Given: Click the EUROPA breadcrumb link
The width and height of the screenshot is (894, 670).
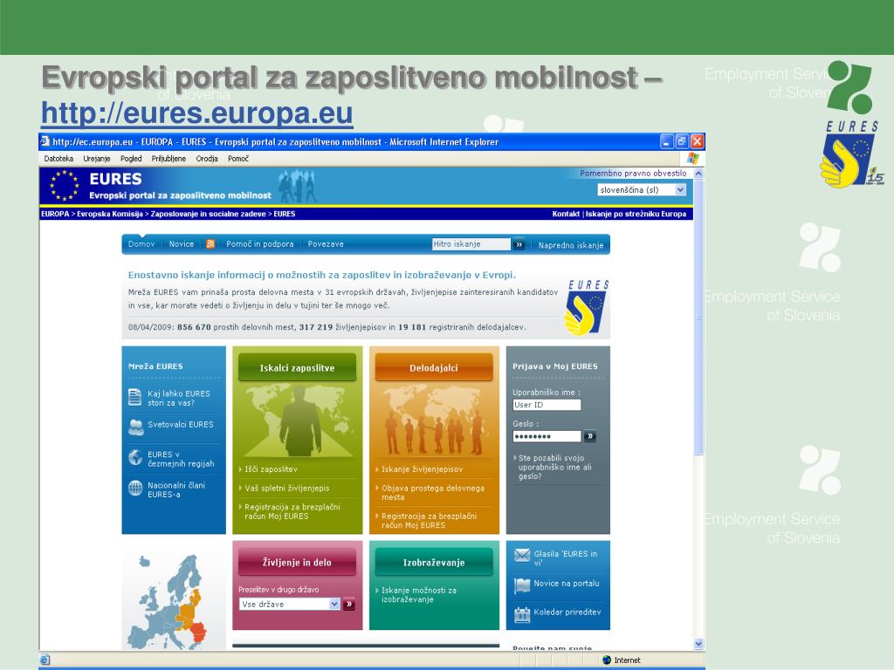Looking at the screenshot, I should pyautogui.click(x=55, y=214).
